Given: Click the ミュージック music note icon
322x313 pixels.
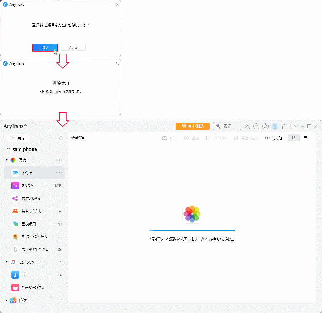Looking at the screenshot, I should (13, 262).
